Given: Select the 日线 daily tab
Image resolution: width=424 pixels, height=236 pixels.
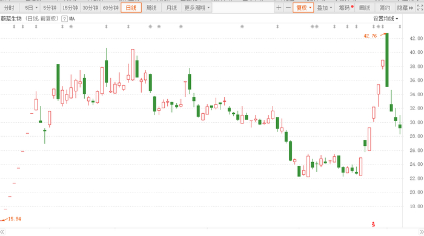Looking at the screenshot, I should tap(131, 8).
